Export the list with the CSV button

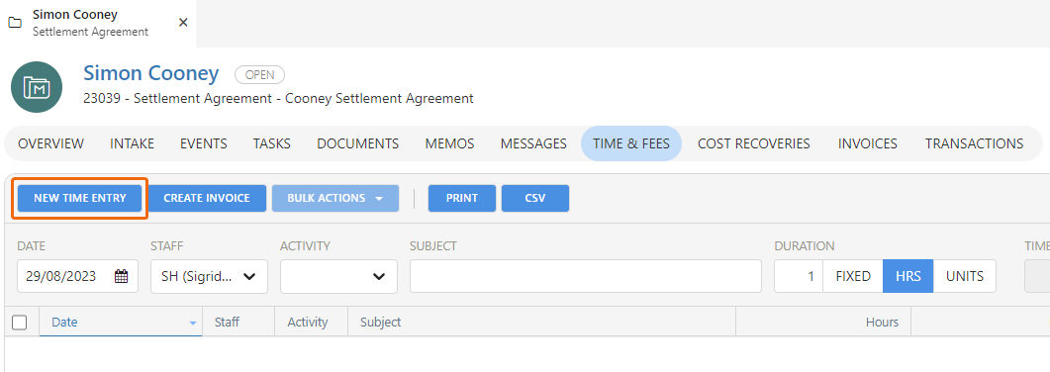535,198
